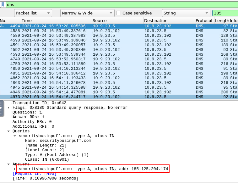The height and width of the screenshot is (183, 238).
Task: Open the Packet list search scope dropdown
Action: 33,13
